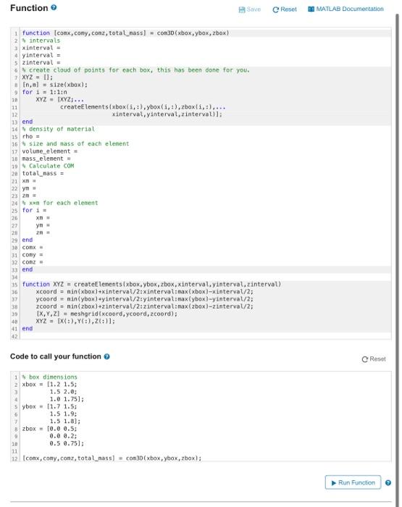Click the line 'xinterval =' in function editor
Screen dimensions: 402x507
pos(41,48)
